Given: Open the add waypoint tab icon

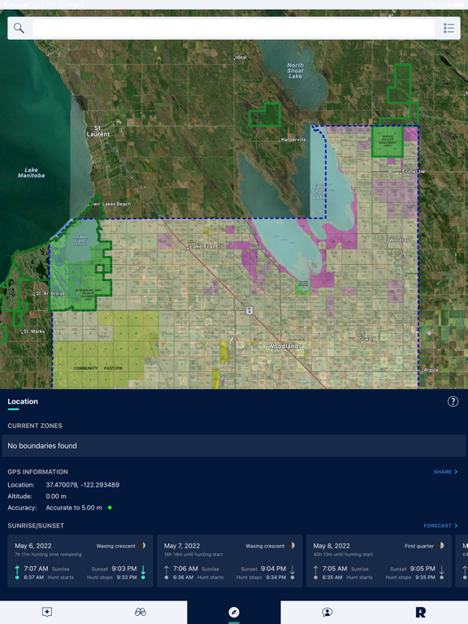Looking at the screenshot, I should tap(47, 612).
